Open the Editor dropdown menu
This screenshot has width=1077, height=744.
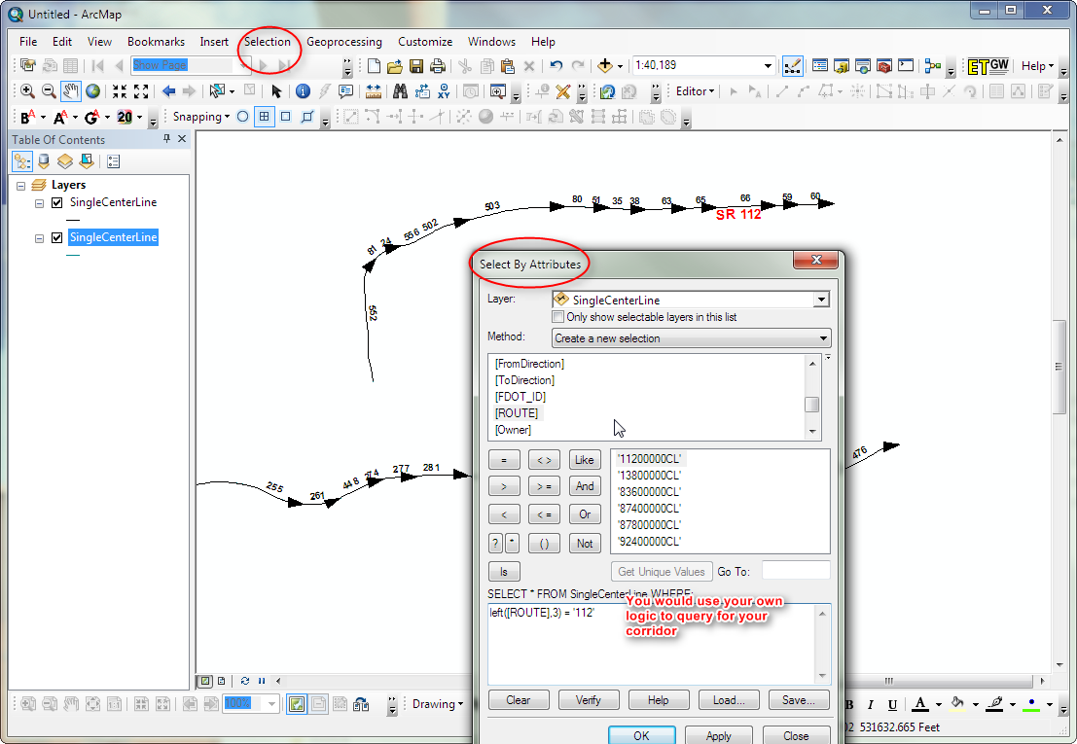click(695, 91)
